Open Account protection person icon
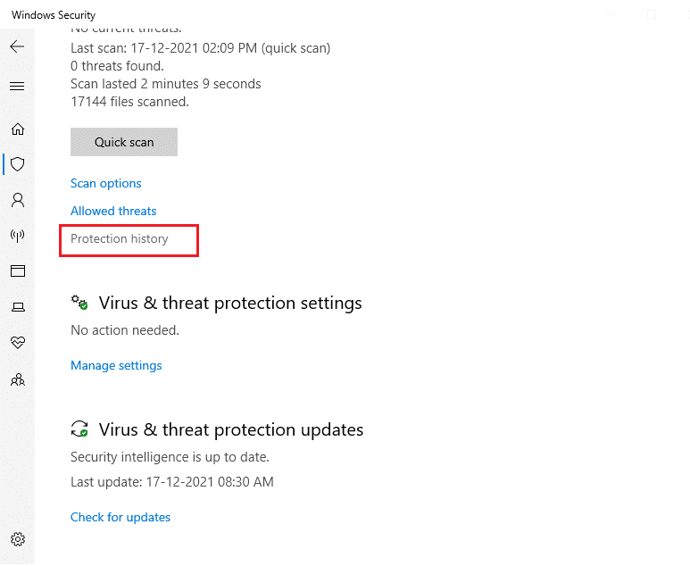The image size is (690, 566). [17, 200]
